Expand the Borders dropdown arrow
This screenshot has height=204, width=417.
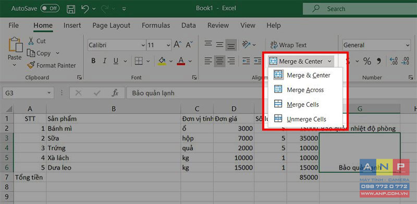[x=148, y=61]
